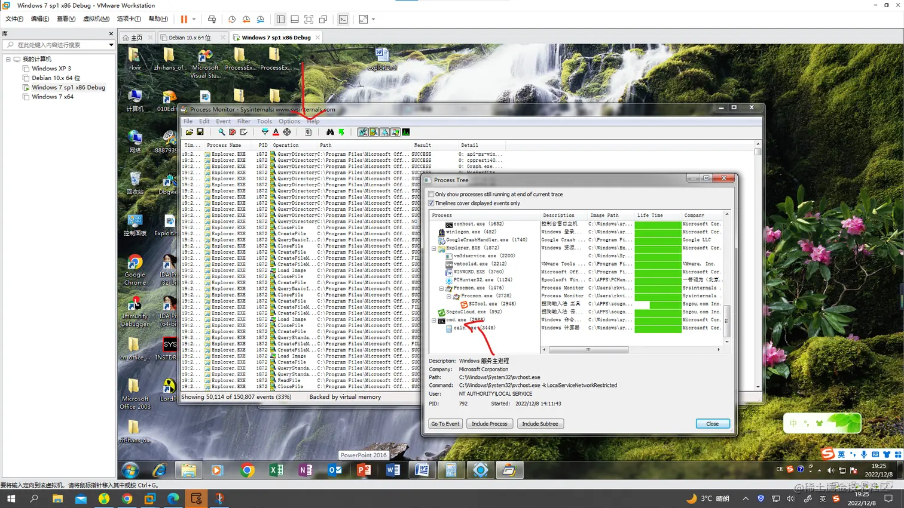Image resolution: width=904 pixels, height=508 pixels.
Task: Click VMware take snapshot icon
Action: point(232,19)
